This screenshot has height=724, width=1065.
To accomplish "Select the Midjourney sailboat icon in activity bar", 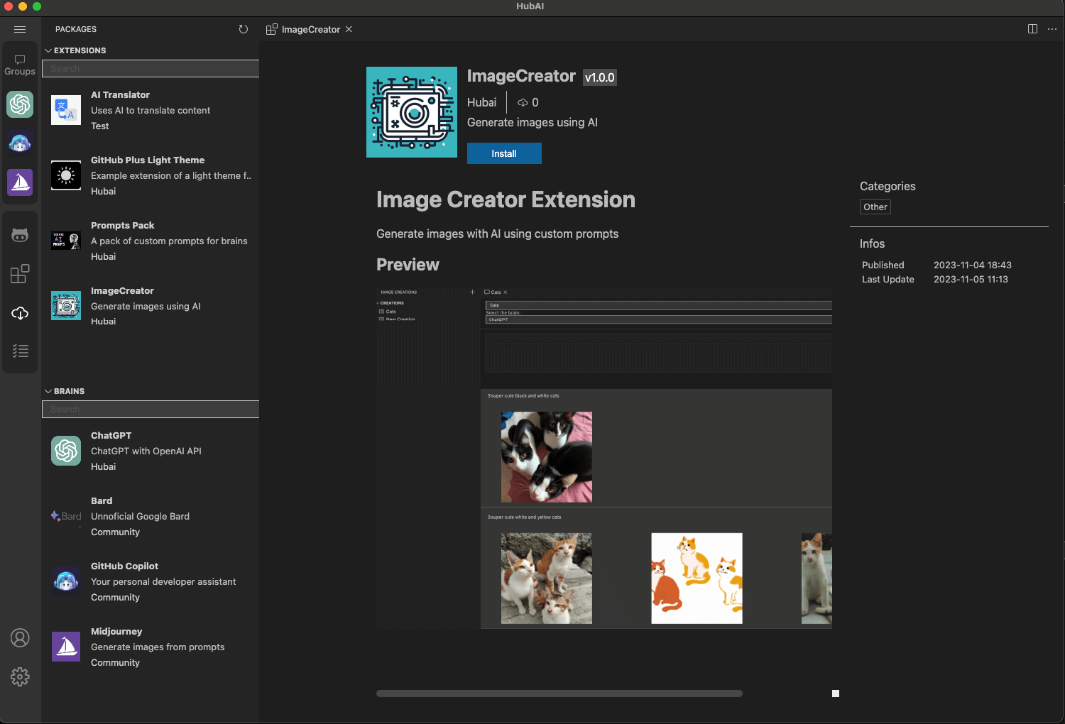I will (20, 182).
